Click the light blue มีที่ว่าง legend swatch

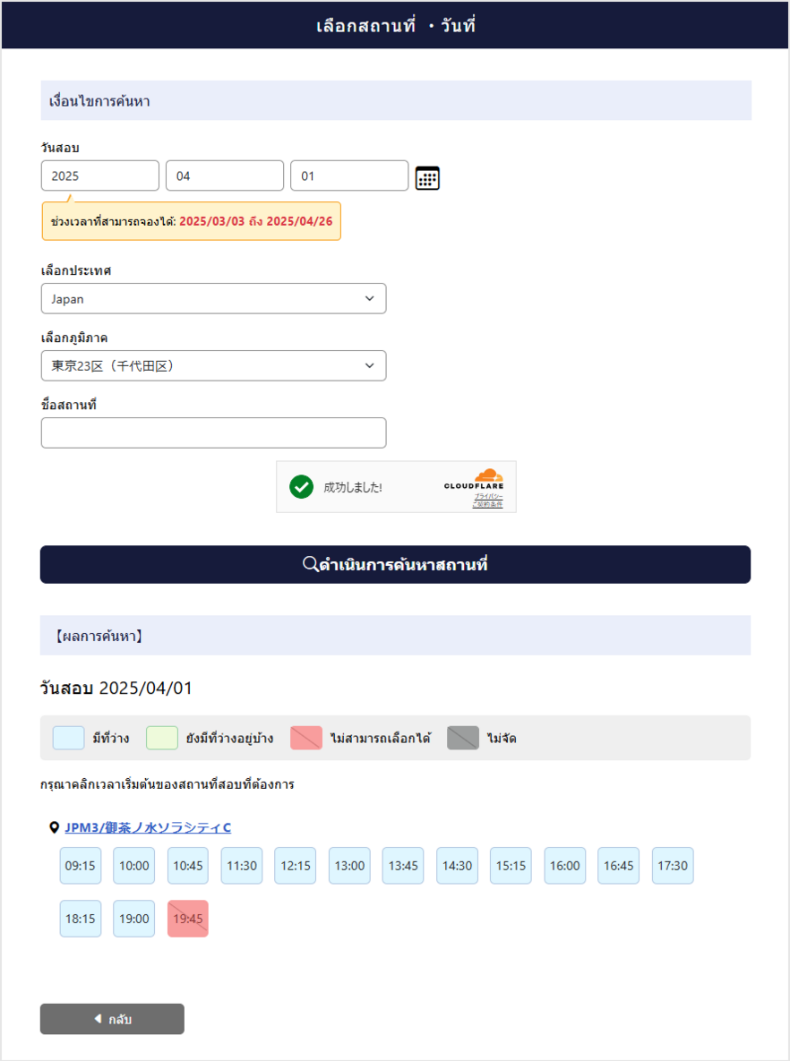[x=68, y=739]
